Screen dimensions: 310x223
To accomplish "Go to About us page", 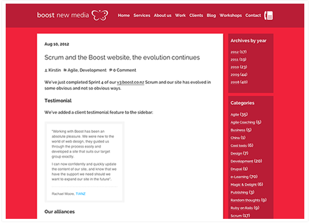I will [163, 15].
